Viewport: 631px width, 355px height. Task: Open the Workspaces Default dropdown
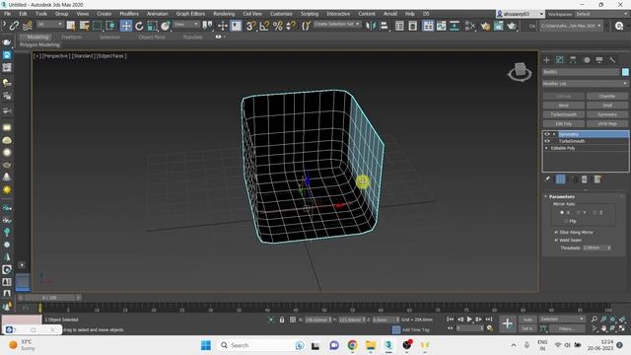click(x=601, y=14)
